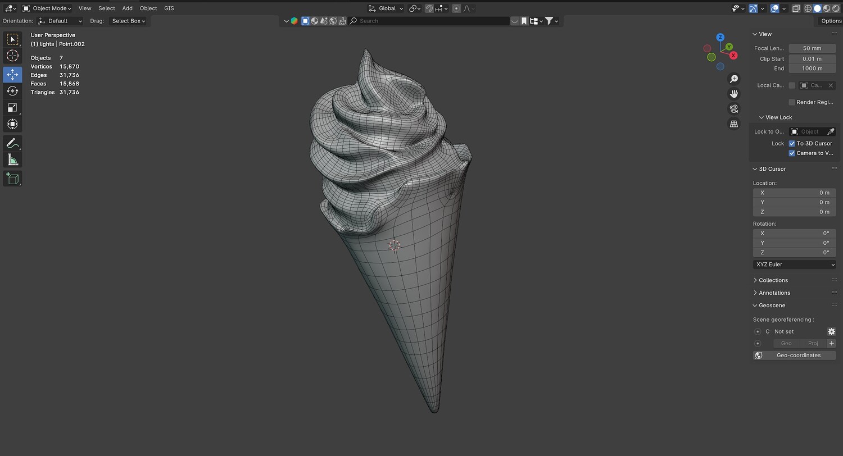Pick the Scale tool
The width and height of the screenshot is (843, 456).
click(12, 107)
